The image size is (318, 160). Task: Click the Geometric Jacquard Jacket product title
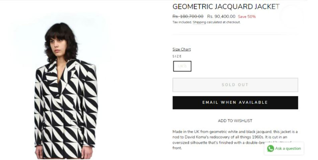(x=226, y=7)
